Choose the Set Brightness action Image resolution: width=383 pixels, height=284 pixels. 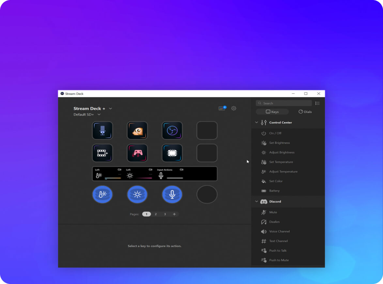click(x=288, y=143)
